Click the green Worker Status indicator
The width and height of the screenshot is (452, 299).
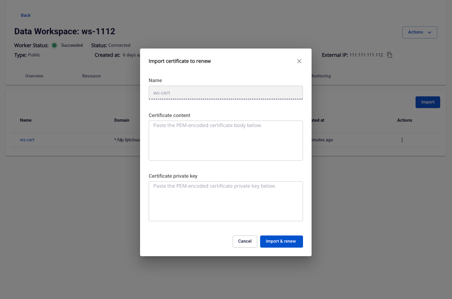[54, 45]
